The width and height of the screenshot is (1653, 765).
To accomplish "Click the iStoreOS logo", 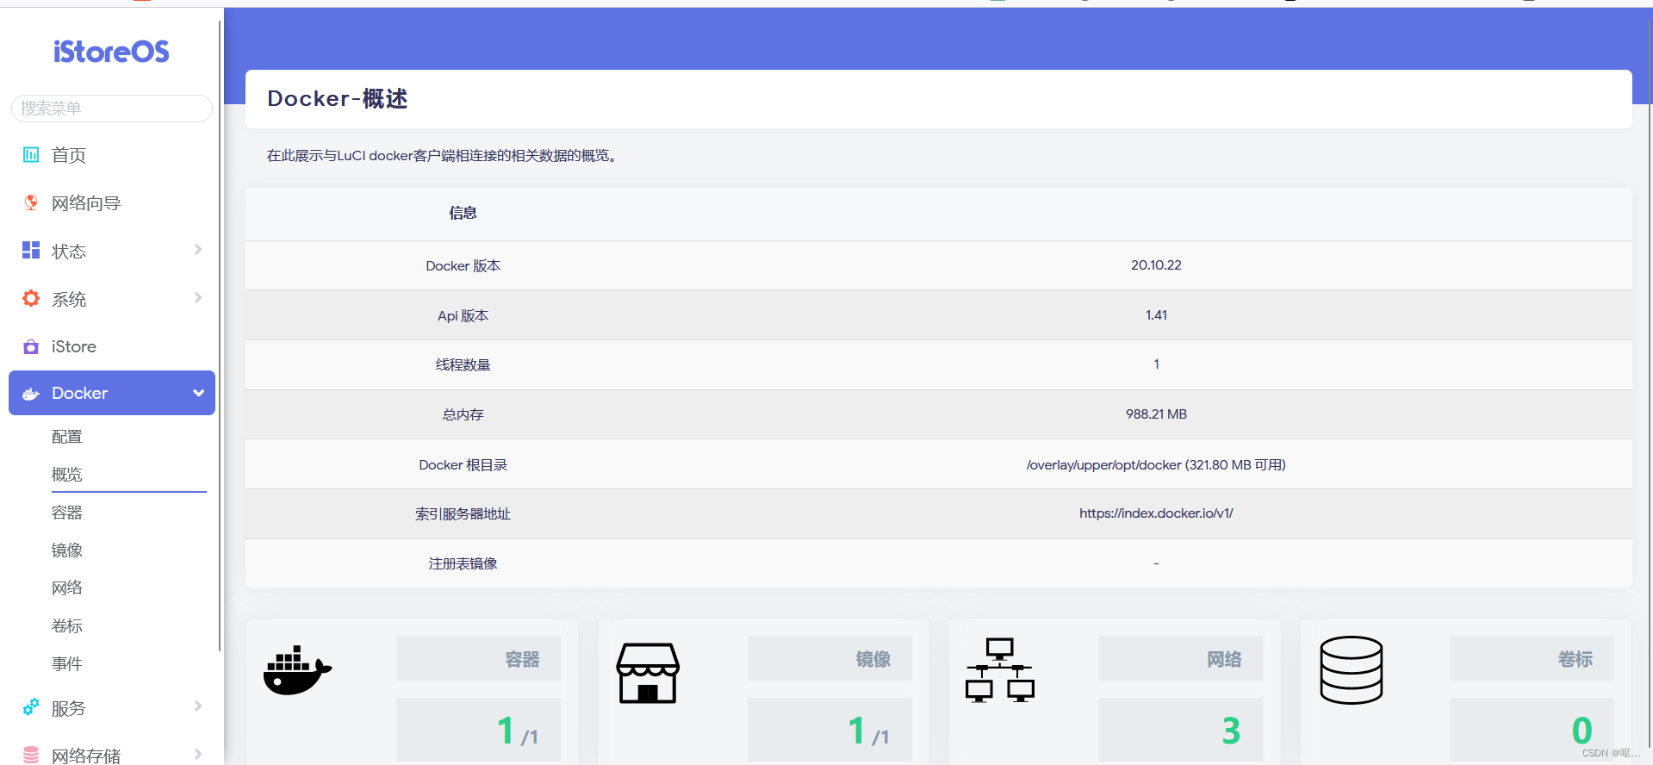I will tap(111, 52).
